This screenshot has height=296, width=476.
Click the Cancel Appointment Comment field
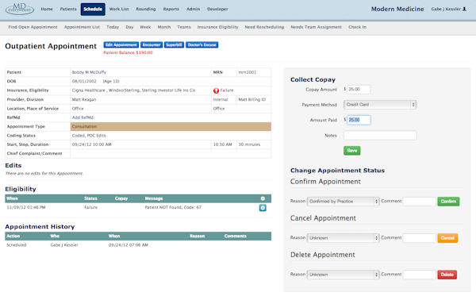[x=419, y=238]
